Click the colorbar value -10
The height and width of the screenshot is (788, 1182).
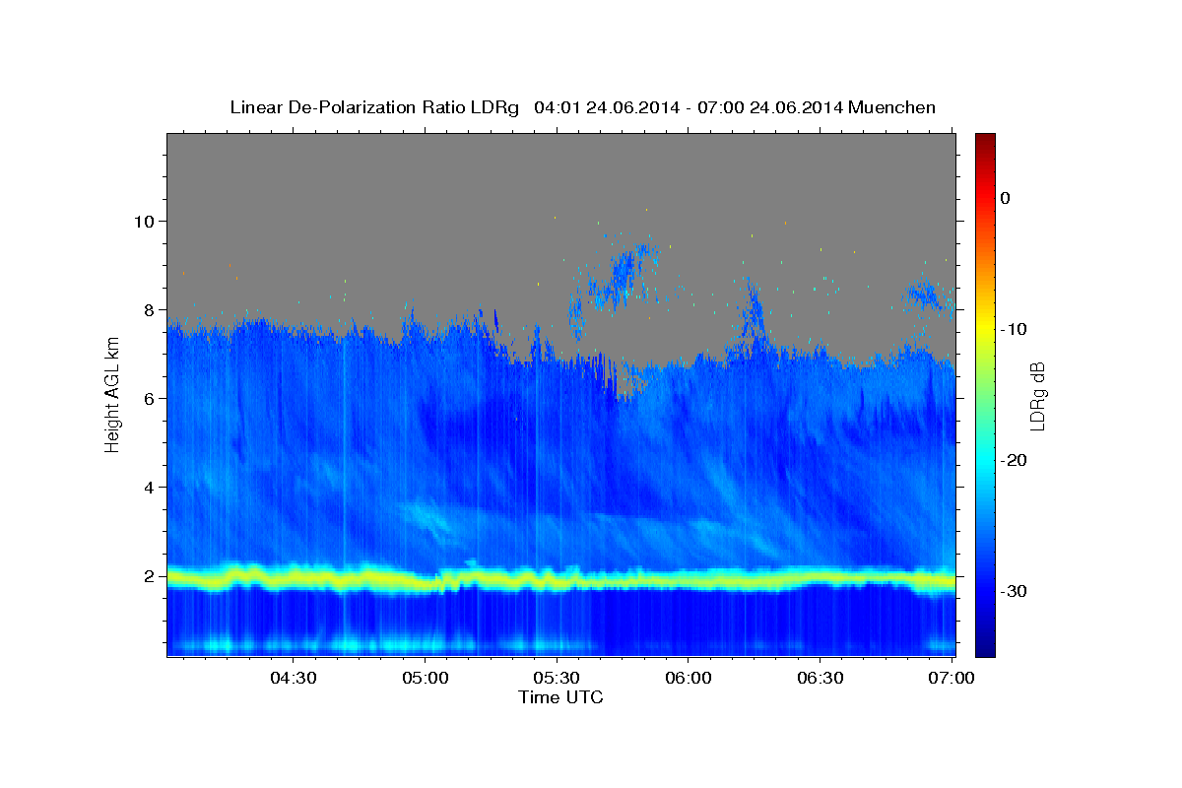(1015, 329)
